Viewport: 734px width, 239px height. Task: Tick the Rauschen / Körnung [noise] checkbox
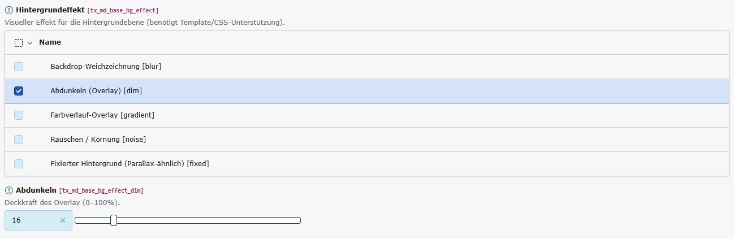click(x=19, y=140)
